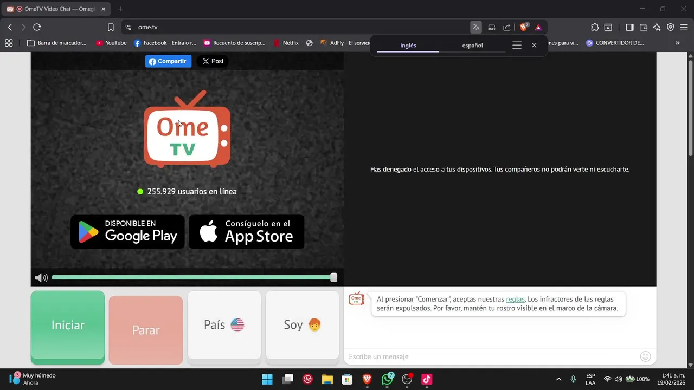Open the Extensions puzzle icon
Screen dimensions: 694x390
tap(595, 27)
